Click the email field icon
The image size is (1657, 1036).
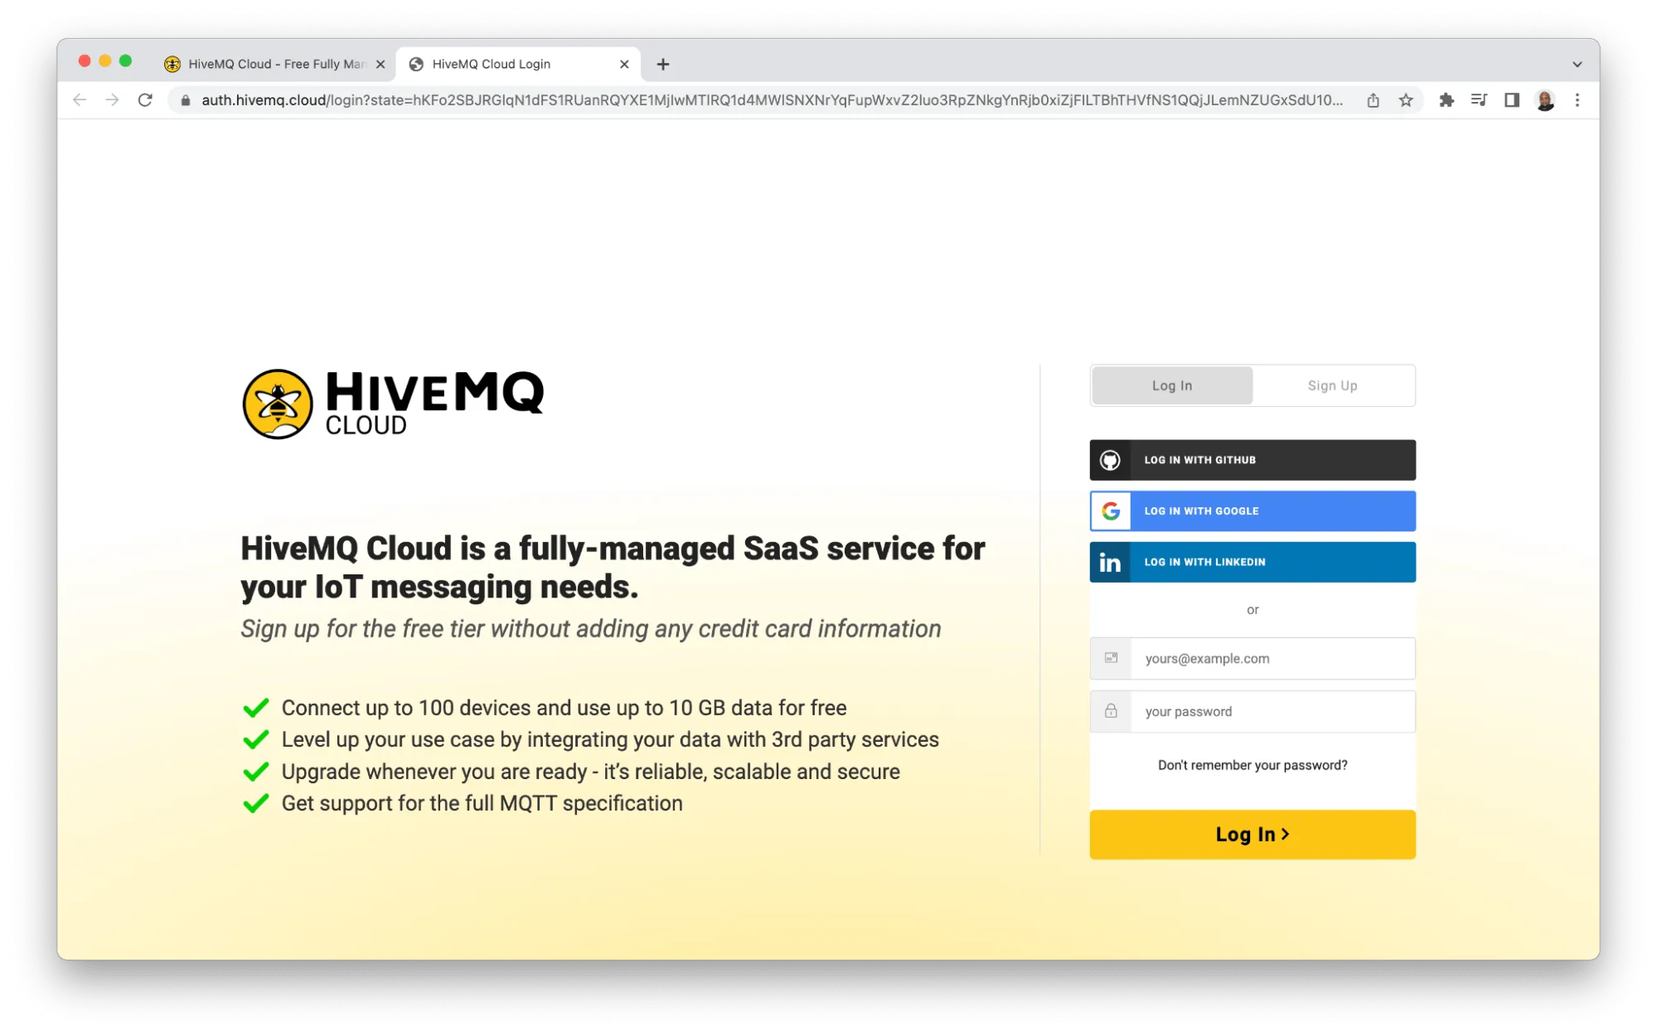[x=1111, y=658]
